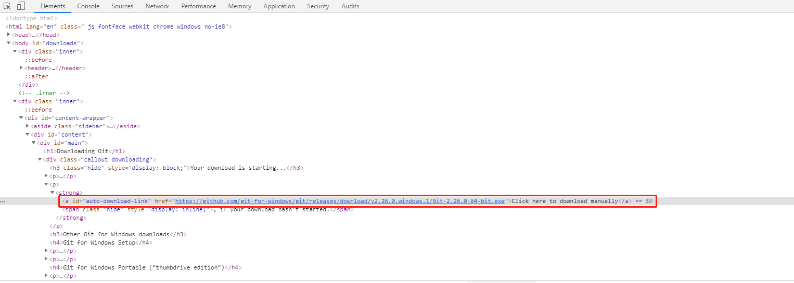Collapse the body id="downloads" node arrow

click(9, 43)
